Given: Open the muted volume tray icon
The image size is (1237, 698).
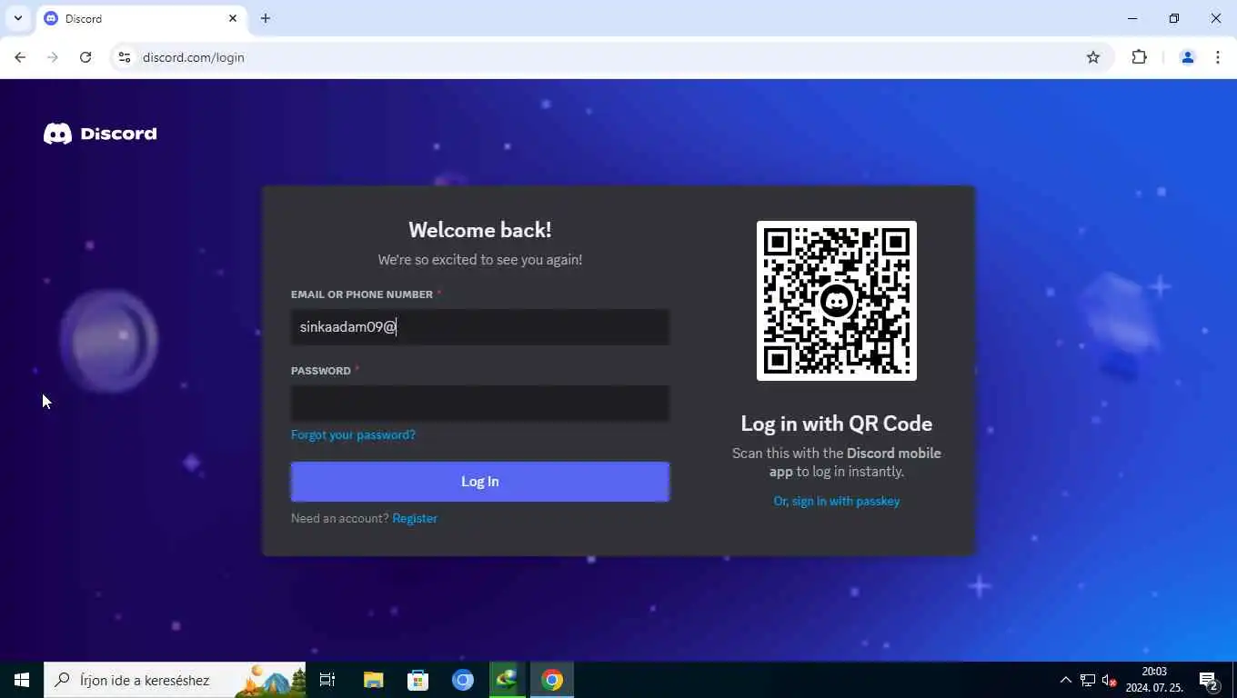Looking at the screenshot, I should (x=1109, y=680).
